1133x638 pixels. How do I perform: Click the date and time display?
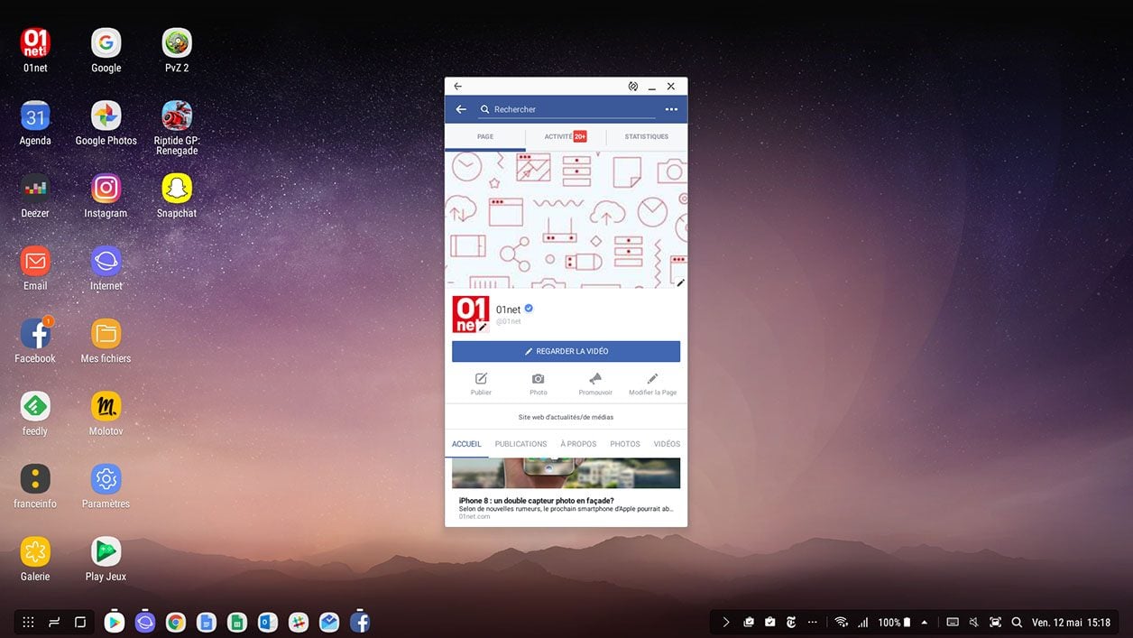(1072, 623)
